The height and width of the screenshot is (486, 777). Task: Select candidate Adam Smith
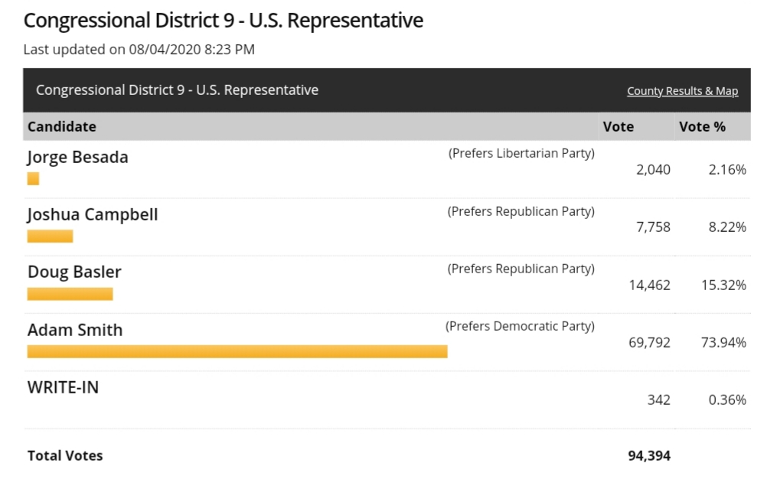coord(75,330)
